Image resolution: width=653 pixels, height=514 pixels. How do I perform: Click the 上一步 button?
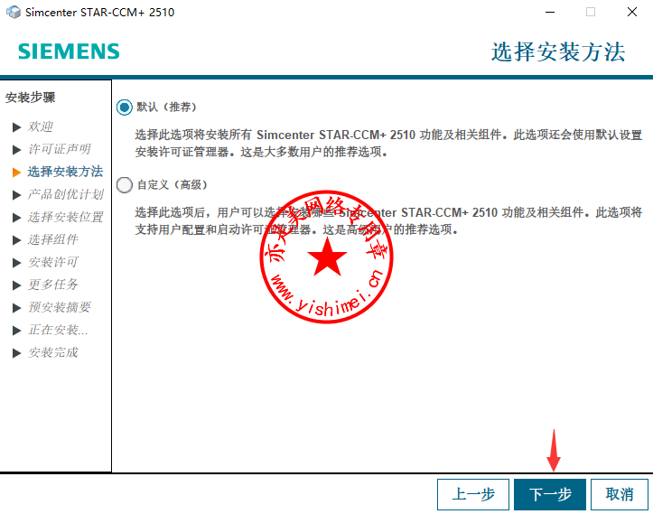473,494
